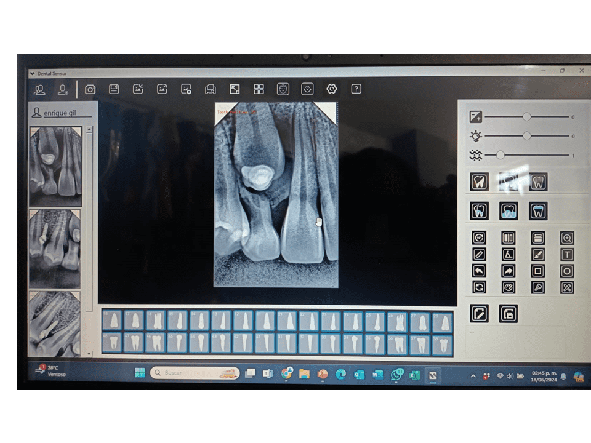Toggle the first tooth filter preset
Image resolution: width=591 pixels, height=443 pixels.
coord(479,182)
